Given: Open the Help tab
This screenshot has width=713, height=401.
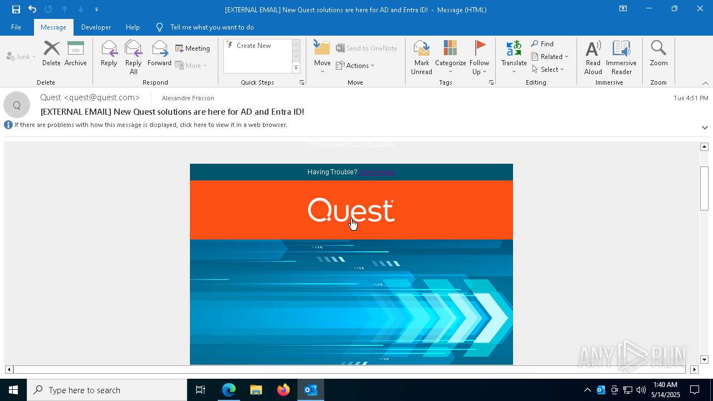Looking at the screenshot, I should (x=133, y=27).
